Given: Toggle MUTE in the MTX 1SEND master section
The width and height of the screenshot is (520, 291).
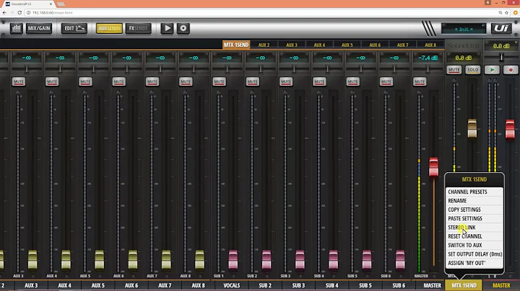Looking at the screenshot, I should pos(454,70).
